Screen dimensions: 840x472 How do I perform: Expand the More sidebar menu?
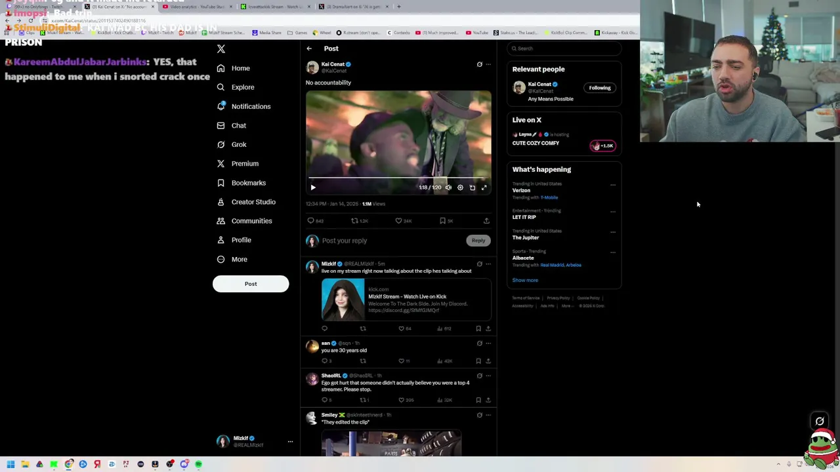click(x=232, y=259)
